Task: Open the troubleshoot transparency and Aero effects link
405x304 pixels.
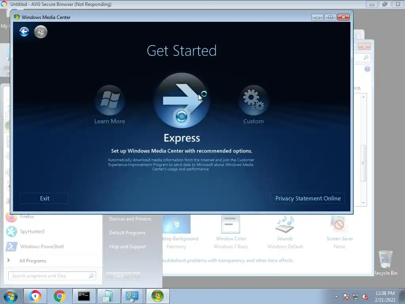Action: pos(227,260)
